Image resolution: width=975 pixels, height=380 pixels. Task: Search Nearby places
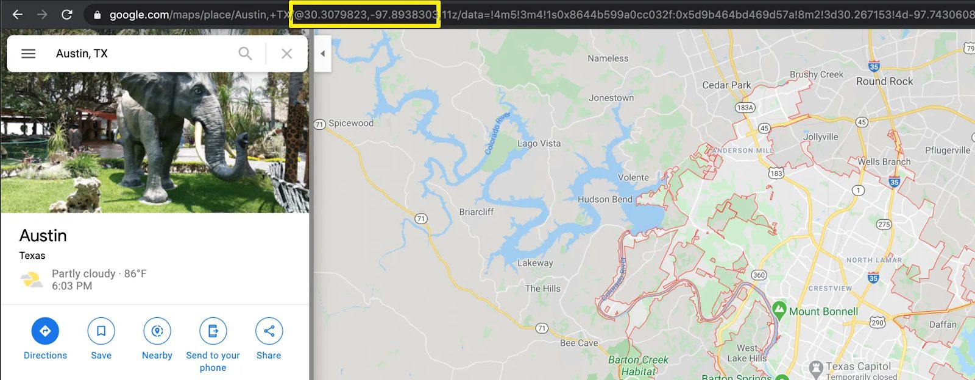click(x=157, y=339)
